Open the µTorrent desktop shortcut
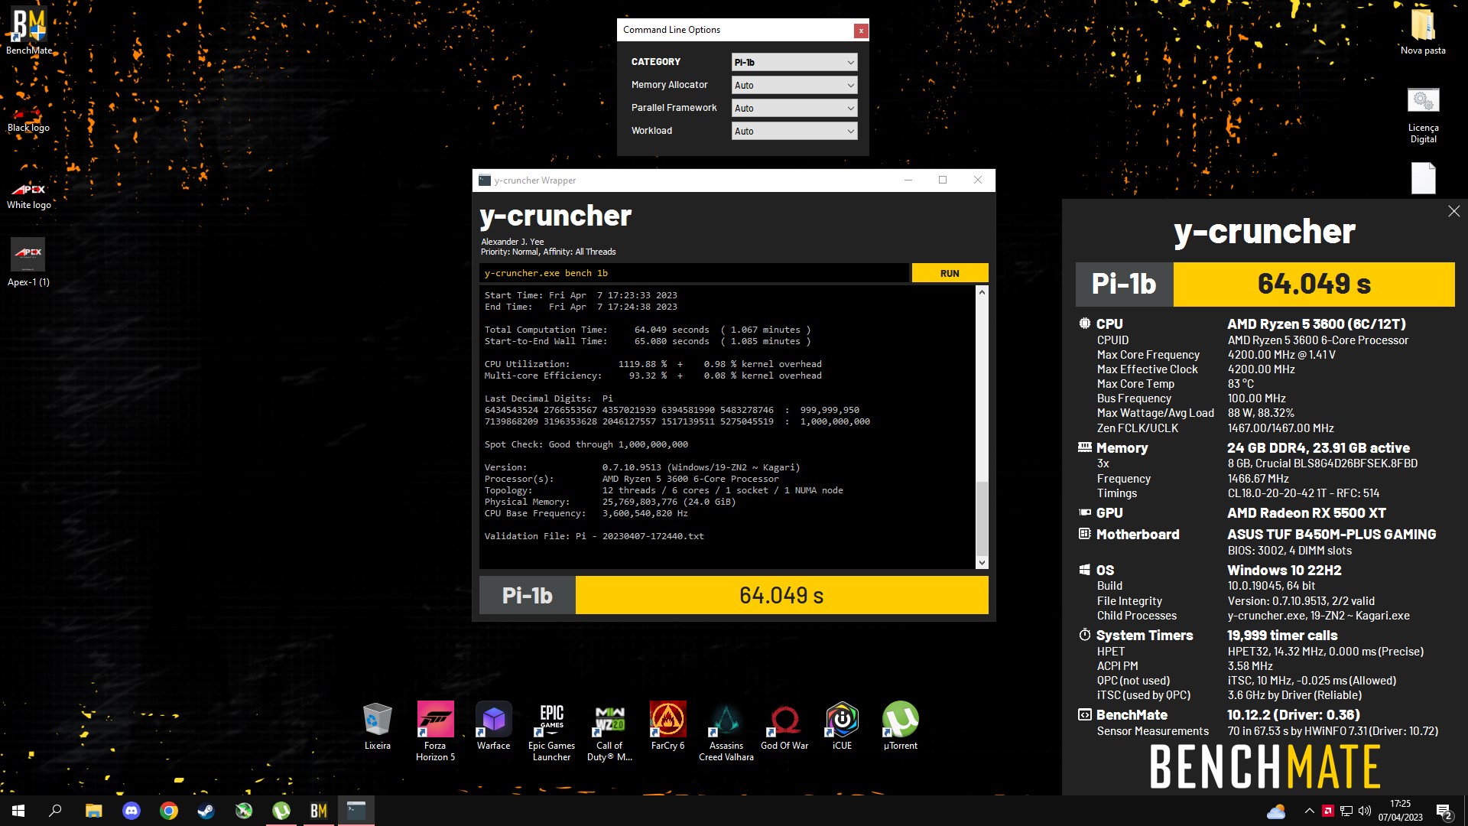The image size is (1468, 826). point(900,726)
